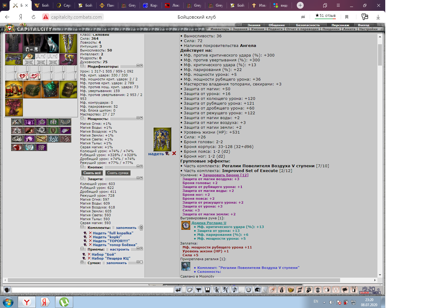The image size is (431, 308).
Task: Open the emerald green bag item
Action: tap(50, 89)
